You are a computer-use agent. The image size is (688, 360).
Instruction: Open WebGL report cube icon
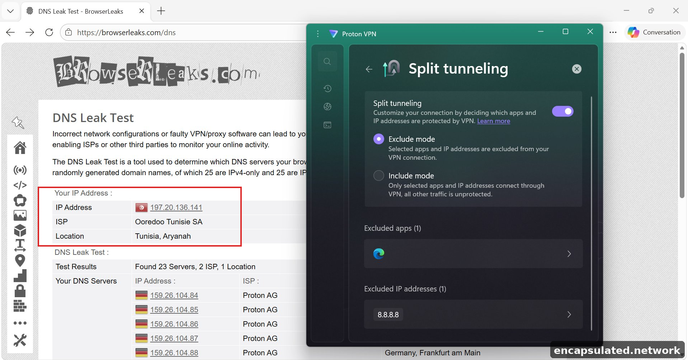pos(20,230)
